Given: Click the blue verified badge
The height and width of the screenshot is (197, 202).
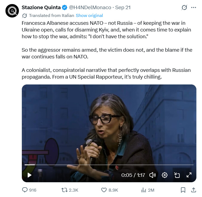Looking at the screenshot, I should pos(65,8).
